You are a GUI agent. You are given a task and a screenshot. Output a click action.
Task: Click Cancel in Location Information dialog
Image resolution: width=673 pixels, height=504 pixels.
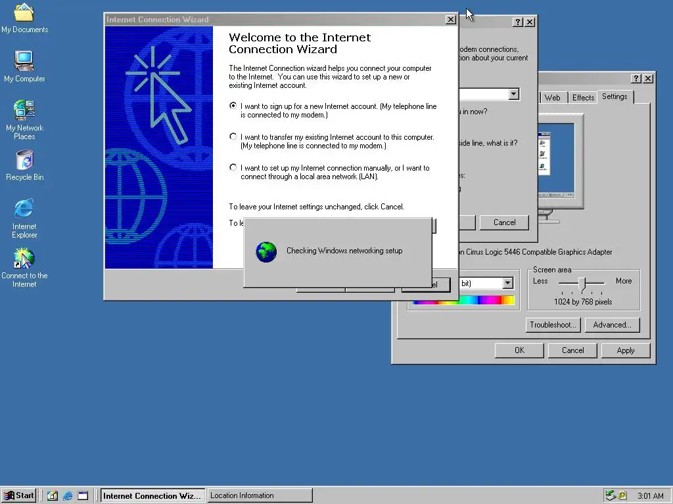504,222
